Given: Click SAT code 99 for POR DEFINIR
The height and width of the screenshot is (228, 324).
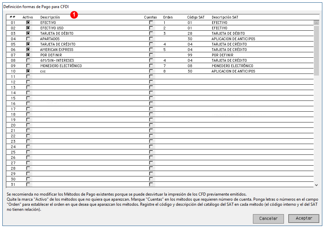Looking at the screenshot, I should pos(190,55).
